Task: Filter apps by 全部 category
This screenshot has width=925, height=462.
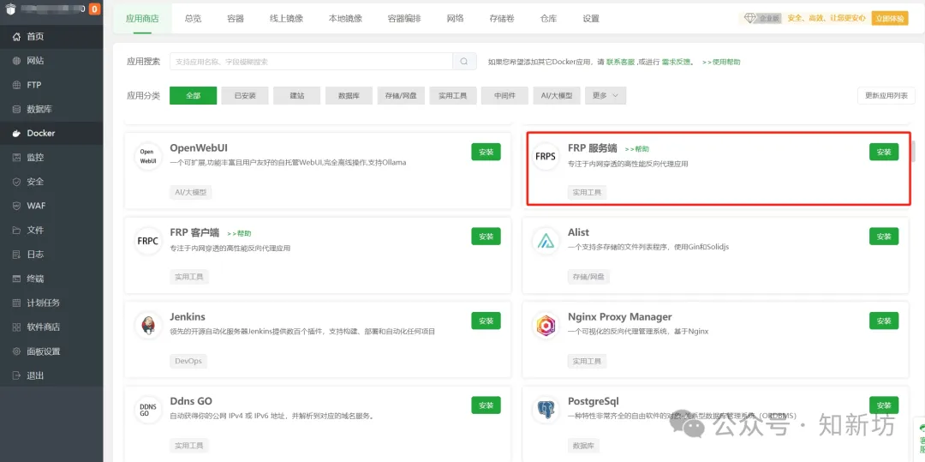Action: tap(193, 96)
